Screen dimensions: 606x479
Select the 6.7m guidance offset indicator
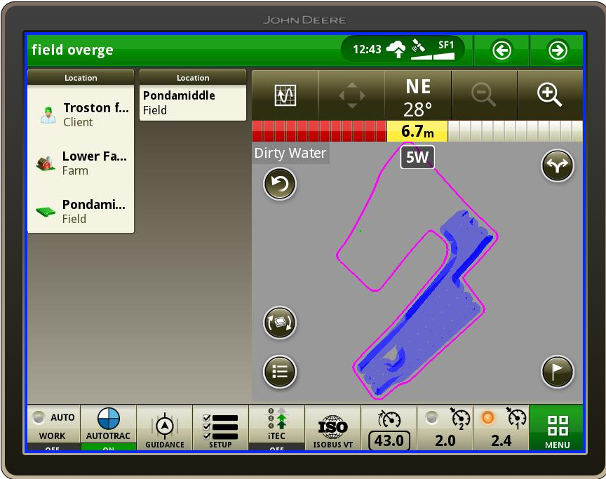pyautogui.click(x=417, y=131)
